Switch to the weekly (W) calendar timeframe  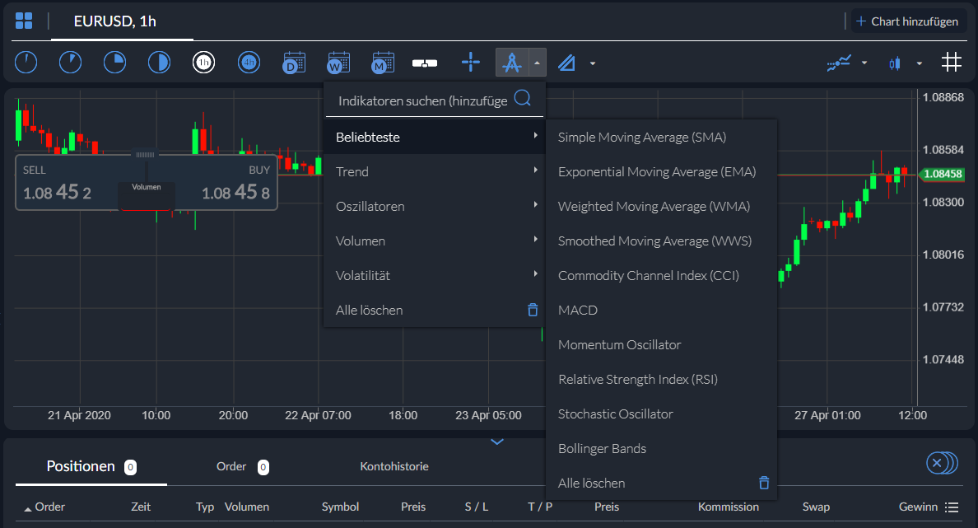[338, 63]
